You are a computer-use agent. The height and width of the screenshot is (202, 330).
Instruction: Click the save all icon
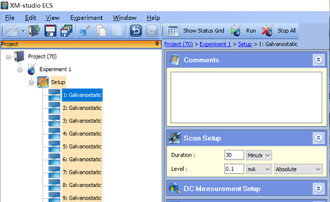pos(67,31)
